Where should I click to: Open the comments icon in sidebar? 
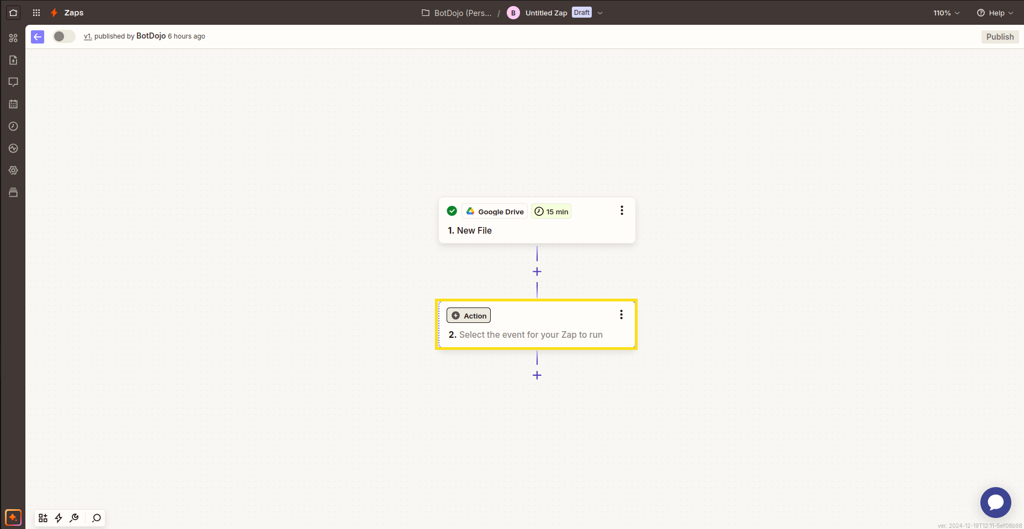tap(13, 82)
